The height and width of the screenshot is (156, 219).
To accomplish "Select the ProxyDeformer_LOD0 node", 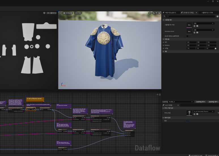I will [x=101, y=118].
